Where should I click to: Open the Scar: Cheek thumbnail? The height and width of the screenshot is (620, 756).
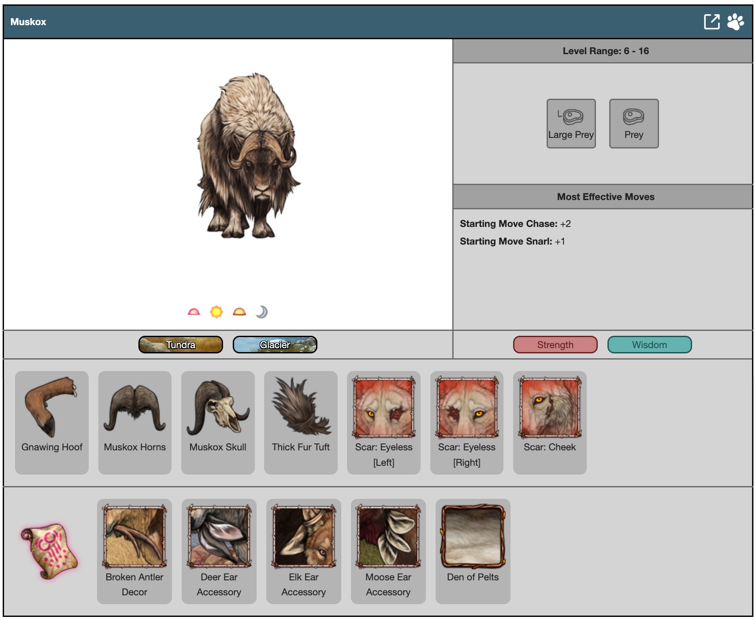click(x=550, y=408)
